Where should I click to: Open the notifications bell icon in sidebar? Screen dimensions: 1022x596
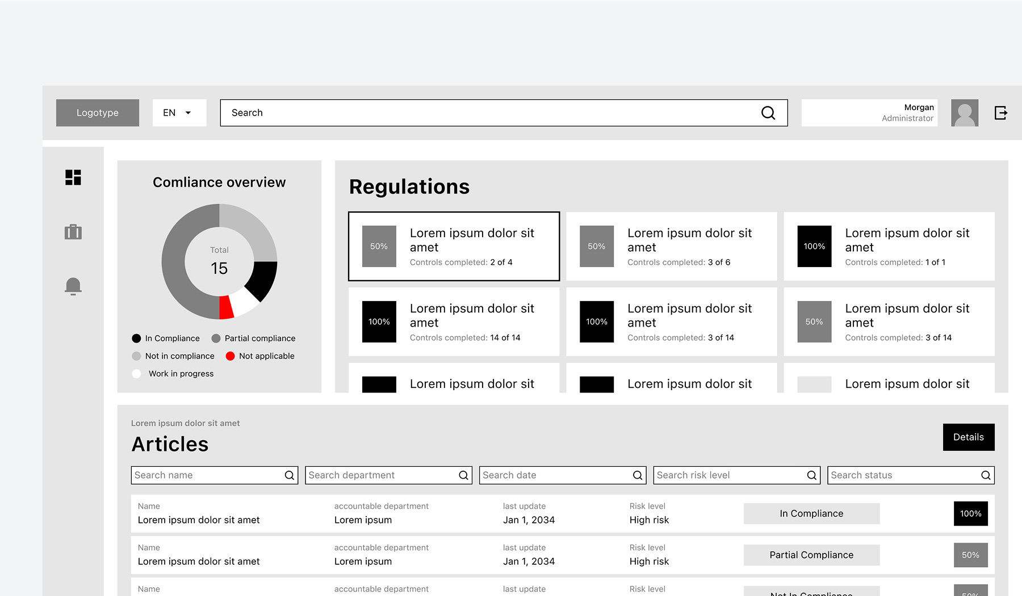tap(73, 286)
